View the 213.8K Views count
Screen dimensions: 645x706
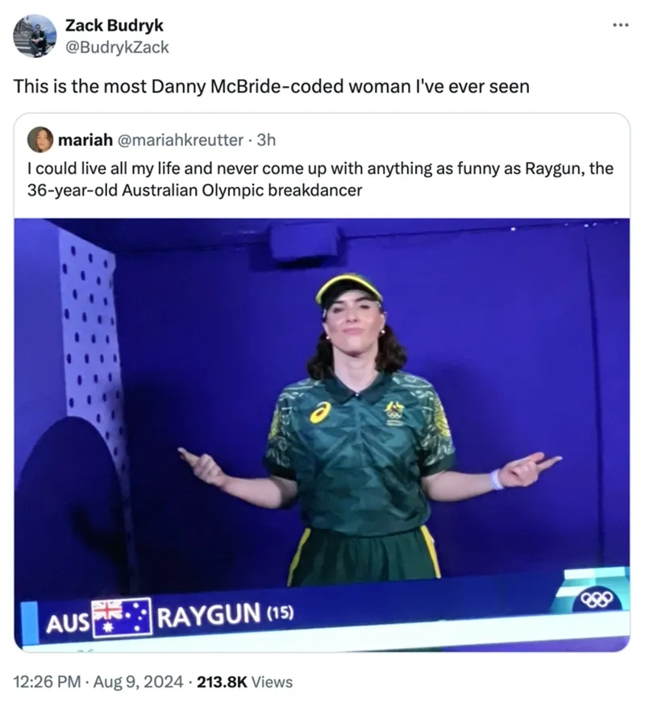coord(244,682)
